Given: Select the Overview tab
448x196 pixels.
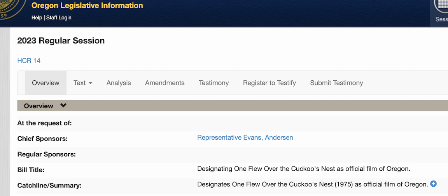Looking at the screenshot, I should [45, 83].
